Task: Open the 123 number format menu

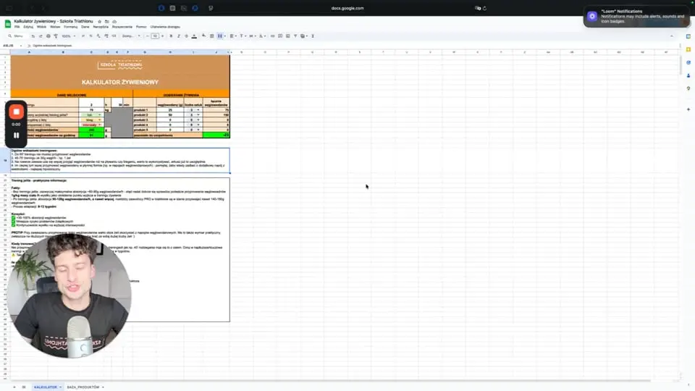Action: point(114,36)
